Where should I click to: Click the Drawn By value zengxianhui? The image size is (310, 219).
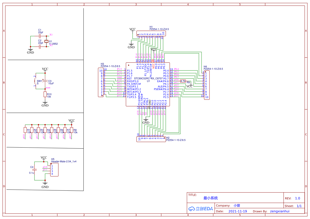[x=280, y=211]
